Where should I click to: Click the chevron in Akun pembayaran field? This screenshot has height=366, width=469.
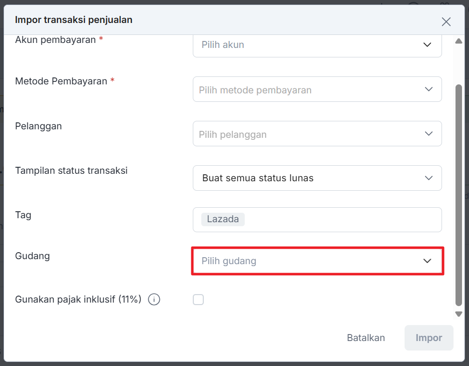click(427, 44)
